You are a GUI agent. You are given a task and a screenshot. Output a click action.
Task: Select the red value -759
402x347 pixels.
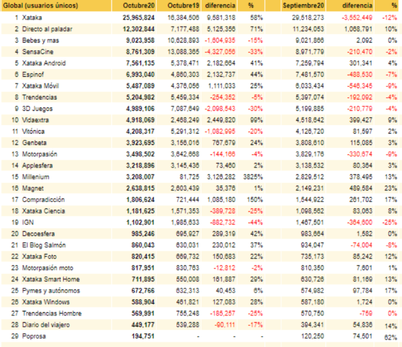coord(366,314)
